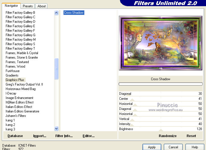Screen dimensions: 206x150
Task: Choose Frames, Textured category
Action: click(x=17, y=62)
